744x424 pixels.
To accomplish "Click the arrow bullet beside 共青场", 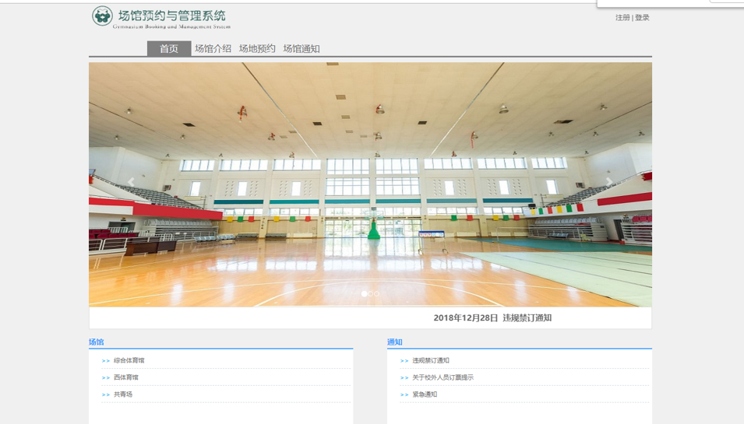I will click(106, 394).
